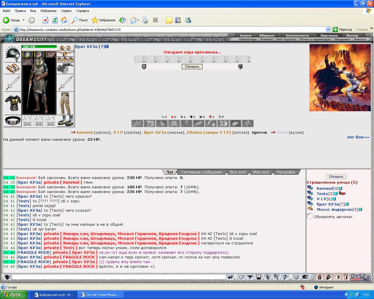Viewport: 374px width, 299px height.
Task: Open the Back button history dropdown arrow
Action: [x=23, y=20]
